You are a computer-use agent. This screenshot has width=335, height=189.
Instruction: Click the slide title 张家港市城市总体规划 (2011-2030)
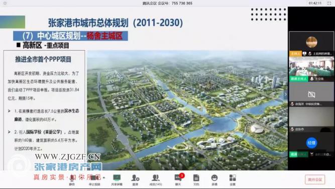116,23
